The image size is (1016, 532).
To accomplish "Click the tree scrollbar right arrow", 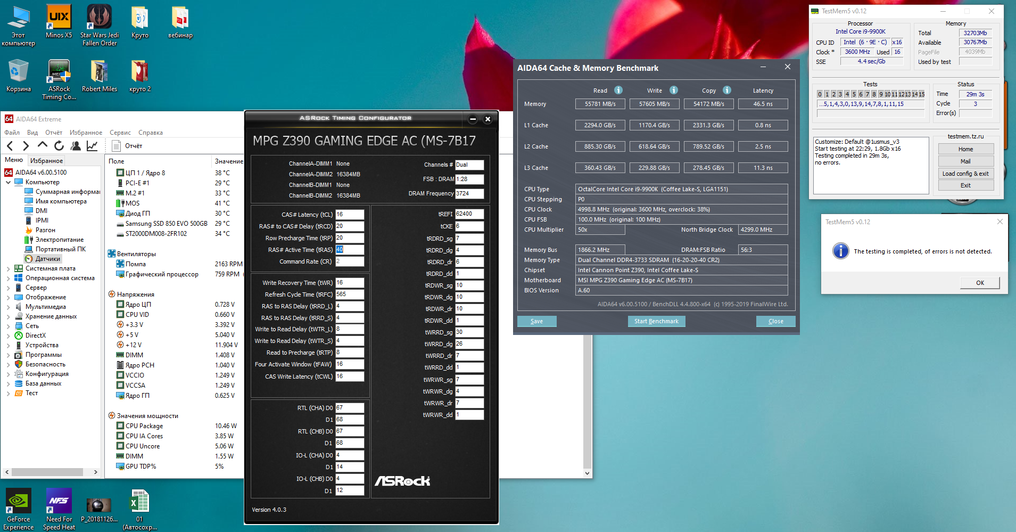I will point(96,472).
